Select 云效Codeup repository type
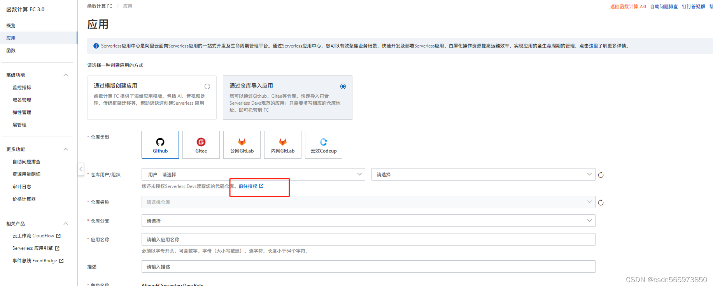The image size is (713, 286). [x=324, y=145]
